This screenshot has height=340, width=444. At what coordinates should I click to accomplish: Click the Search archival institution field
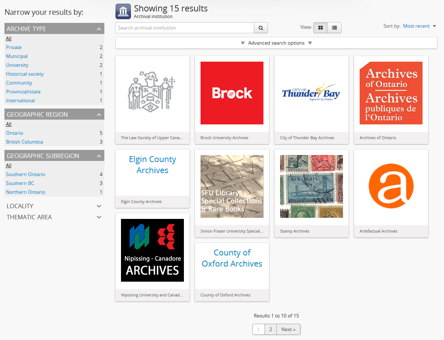(x=185, y=28)
